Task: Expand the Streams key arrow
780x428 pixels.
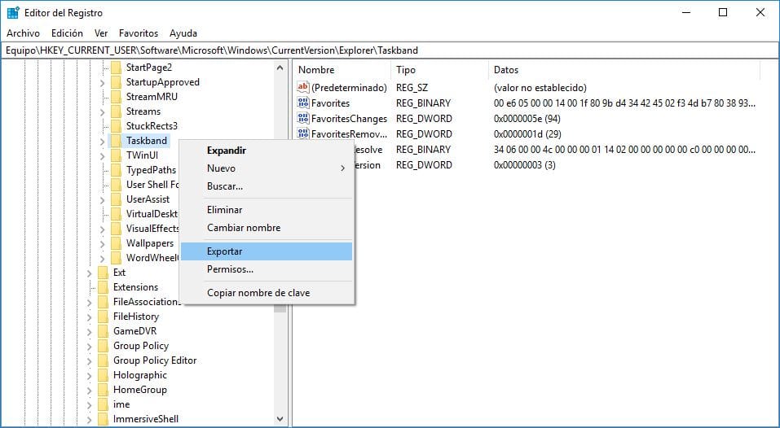Action: tap(102, 111)
